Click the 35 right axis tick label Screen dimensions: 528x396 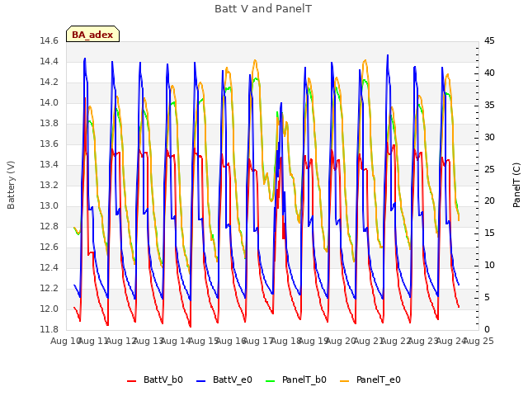click(489, 105)
